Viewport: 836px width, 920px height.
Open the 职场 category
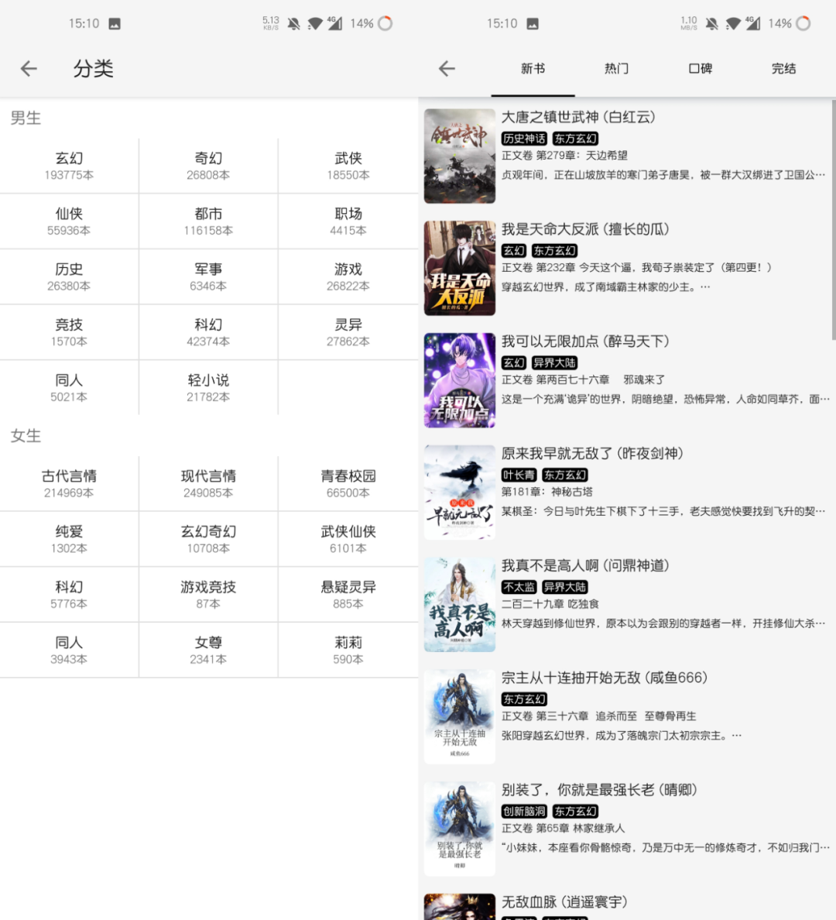coord(348,221)
